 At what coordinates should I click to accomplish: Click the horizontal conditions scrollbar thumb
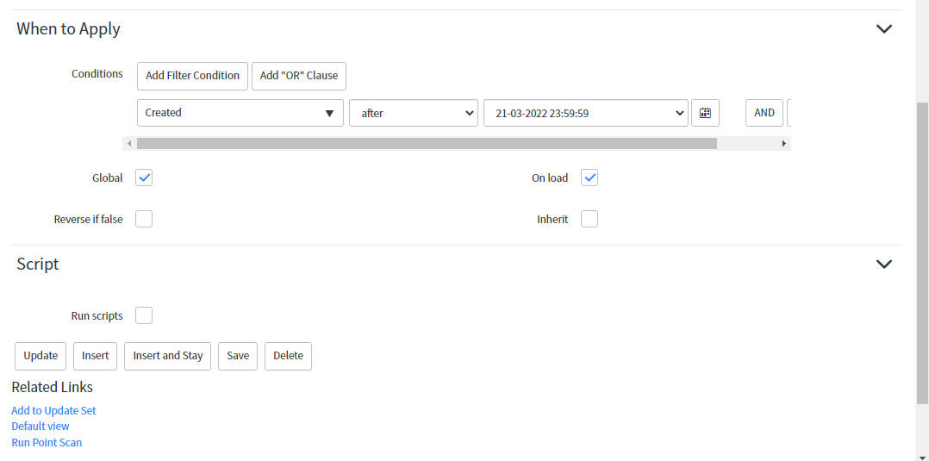[x=427, y=143]
